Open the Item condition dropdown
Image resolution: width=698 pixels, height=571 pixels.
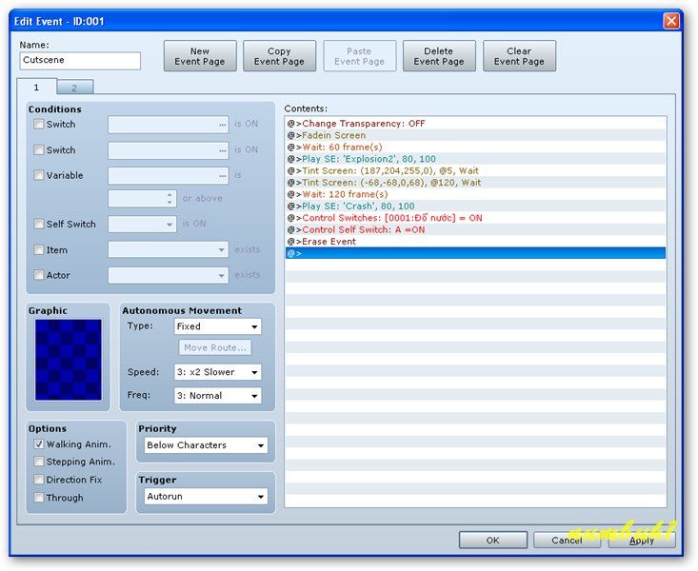[x=169, y=250]
